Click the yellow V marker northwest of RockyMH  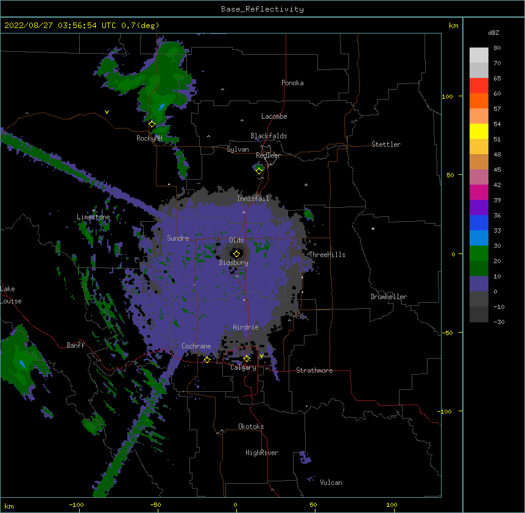click(x=107, y=112)
